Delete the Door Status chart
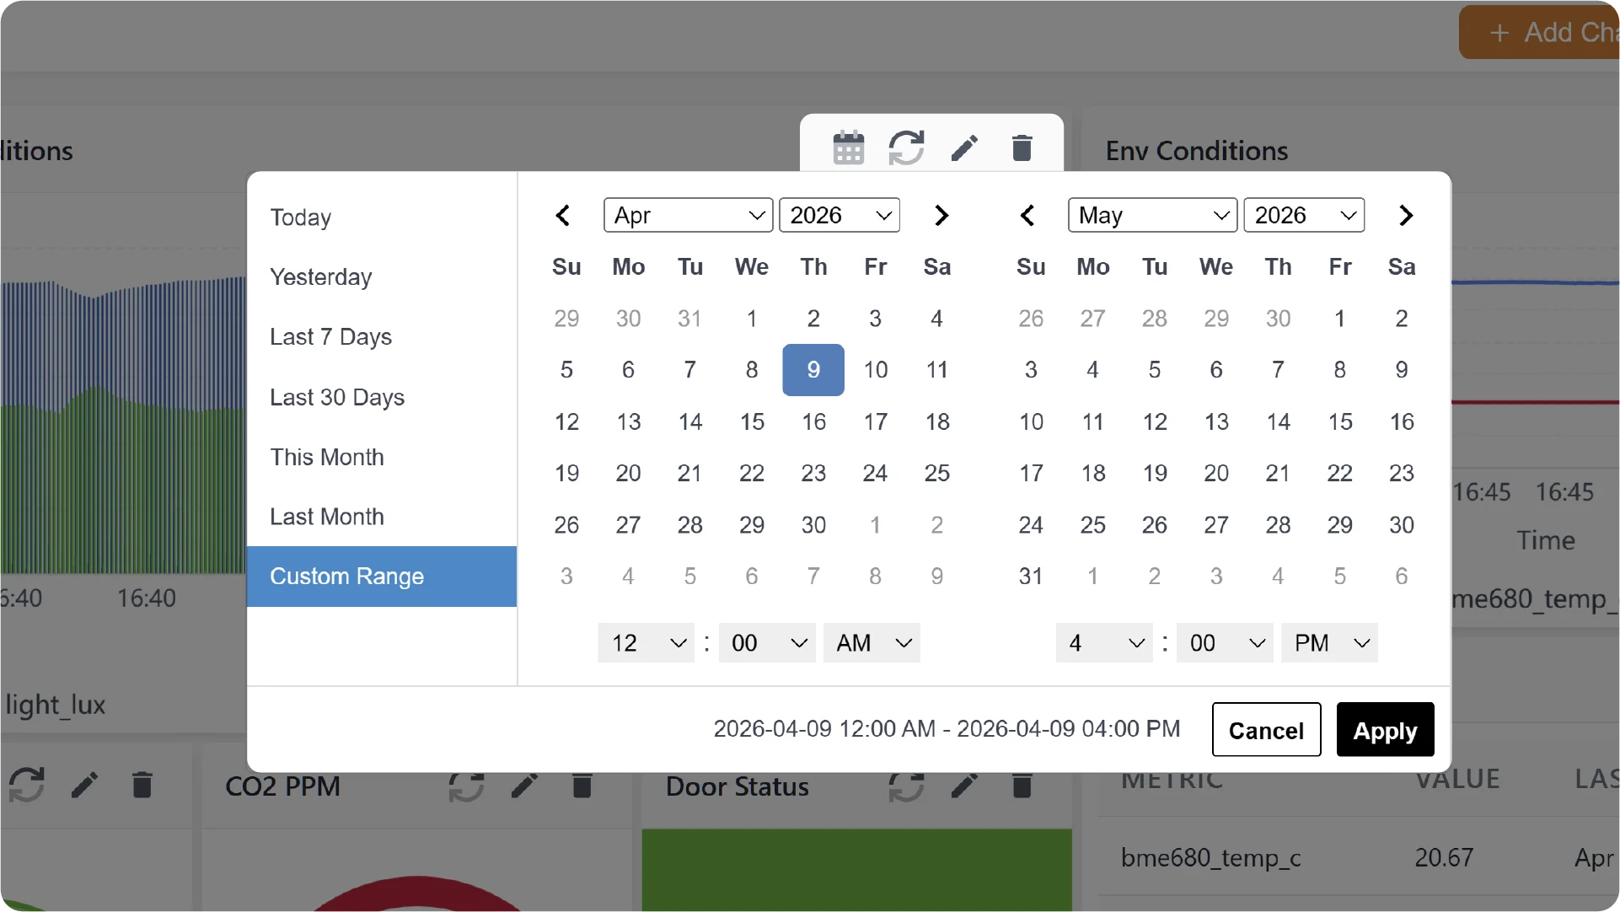 point(1022,786)
